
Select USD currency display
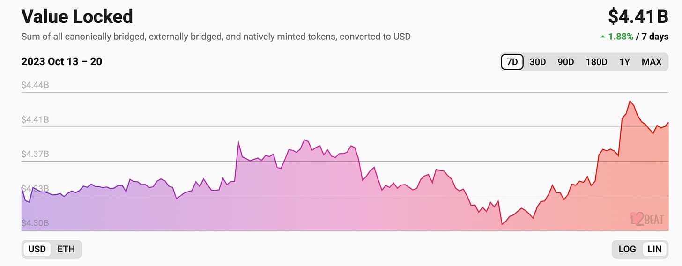[x=37, y=249]
